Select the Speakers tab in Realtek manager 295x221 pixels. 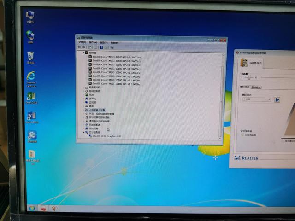(x=251, y=63)
